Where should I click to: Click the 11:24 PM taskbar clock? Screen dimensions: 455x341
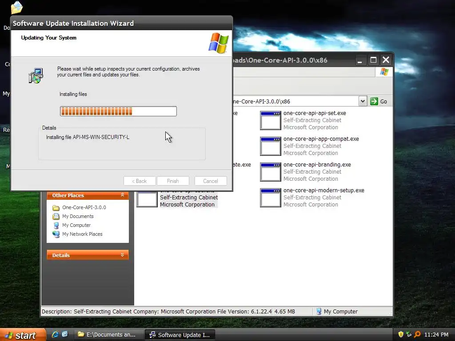pyautogui.click(x=436, y=335)
